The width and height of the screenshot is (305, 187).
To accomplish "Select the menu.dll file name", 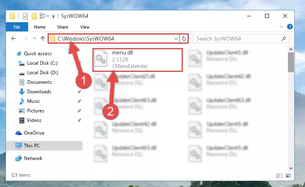I will click(123, 52).
